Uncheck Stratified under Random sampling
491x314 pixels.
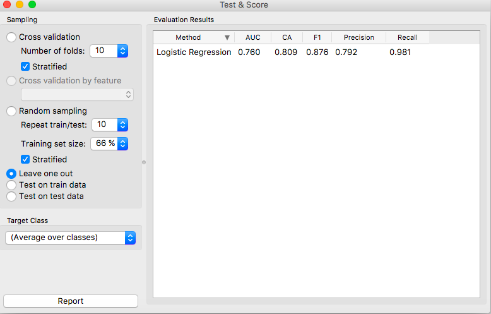click(26, 159)
